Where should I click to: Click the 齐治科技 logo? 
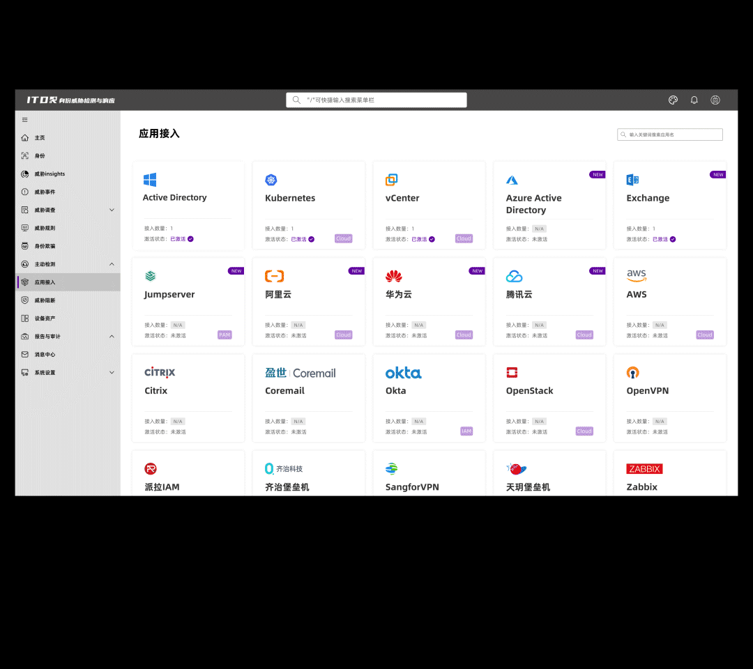[x=284, y=469]
